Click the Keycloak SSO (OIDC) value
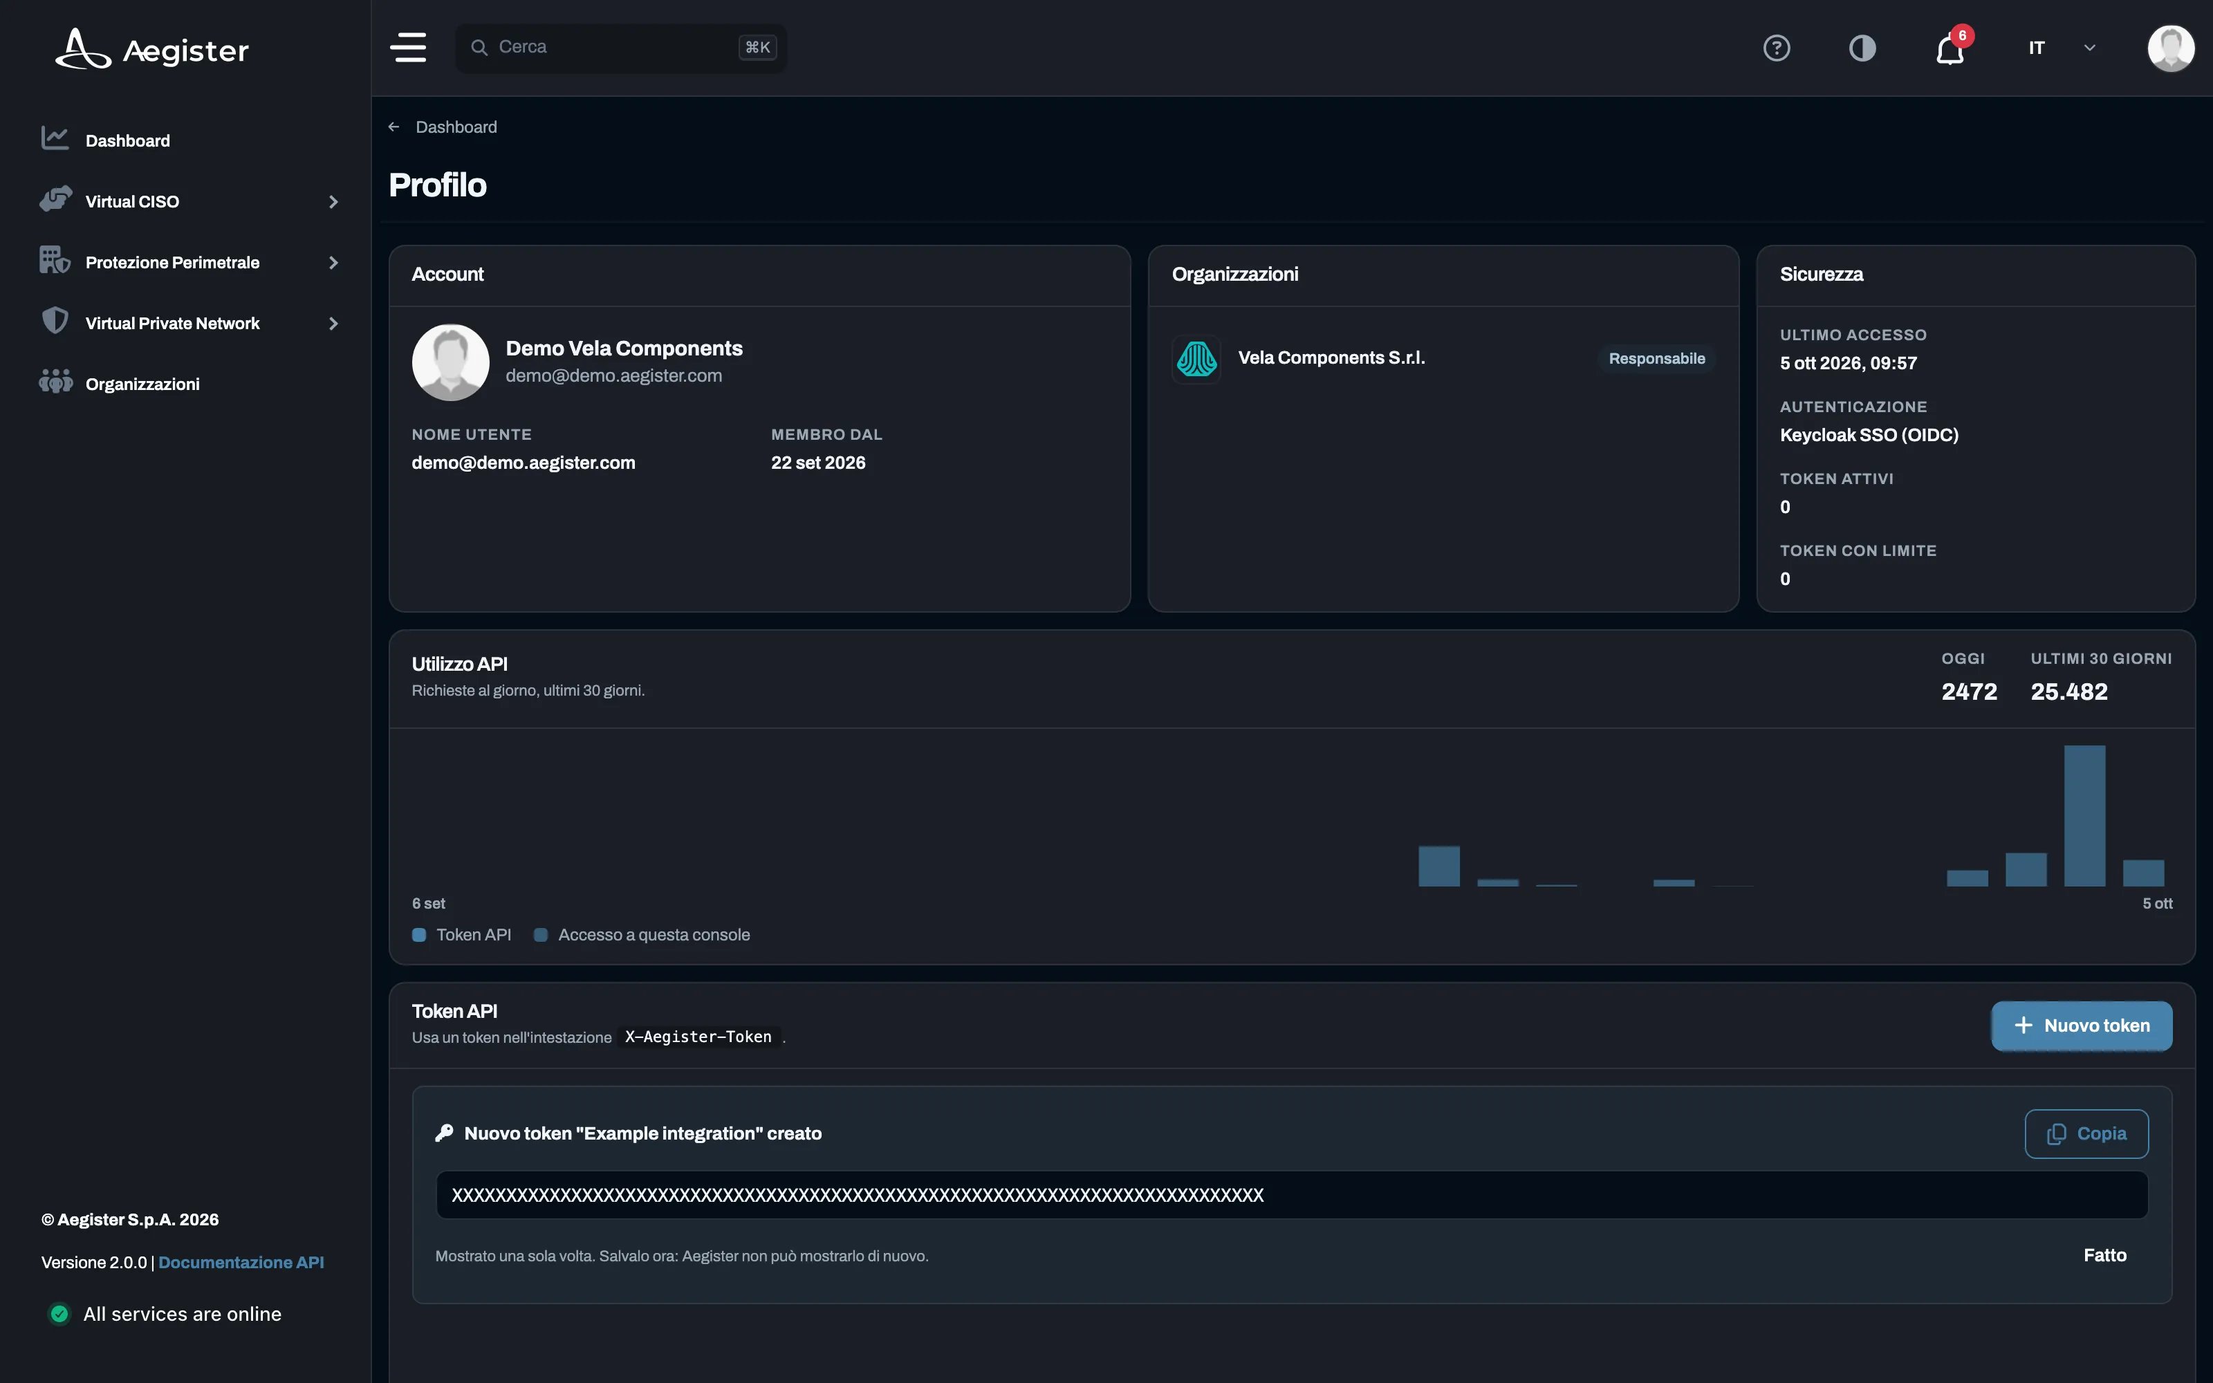Viewport: 2213px width, 1383px height. point(1868,434)
